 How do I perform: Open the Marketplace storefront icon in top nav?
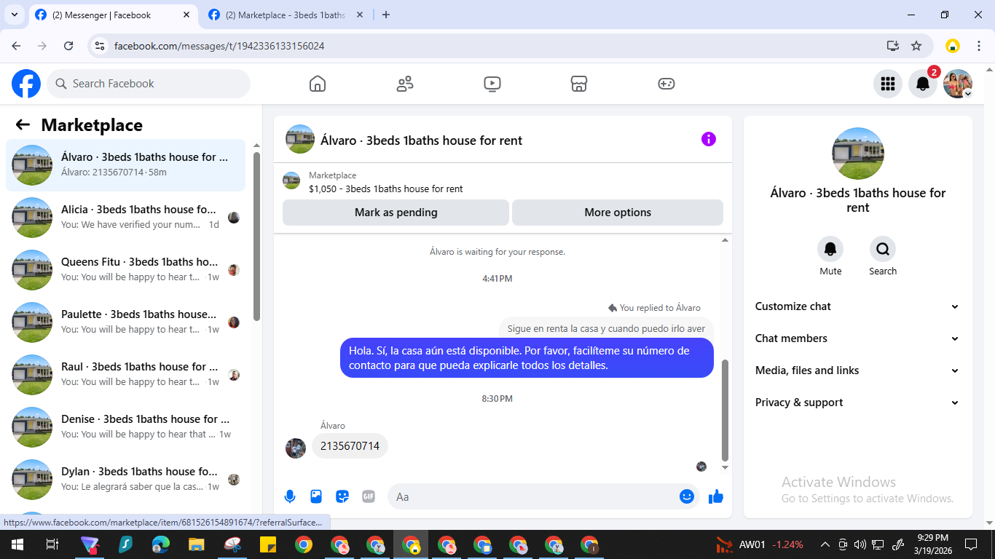(x=579, y=84)
